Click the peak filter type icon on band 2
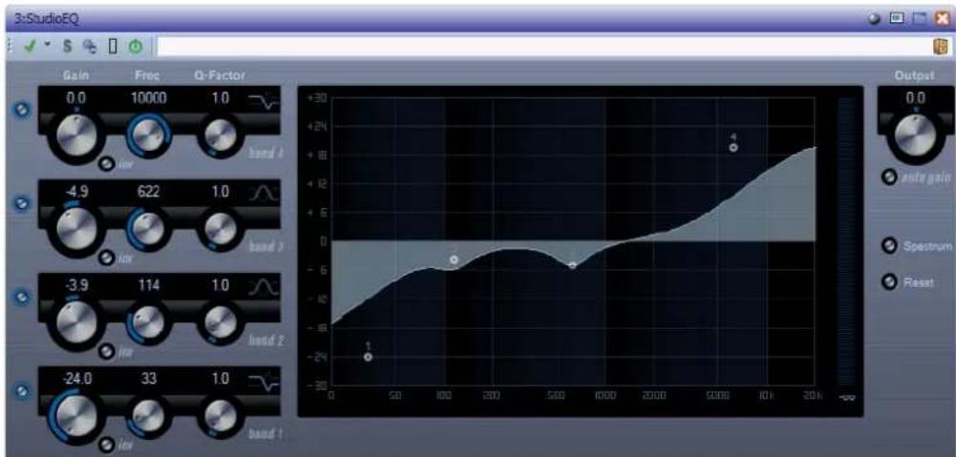 click(264, 287)
